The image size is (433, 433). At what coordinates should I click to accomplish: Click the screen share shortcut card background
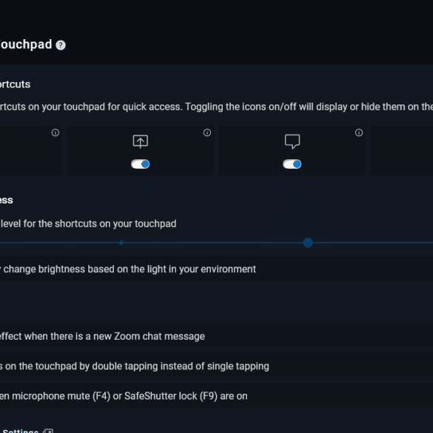point(141,150)
